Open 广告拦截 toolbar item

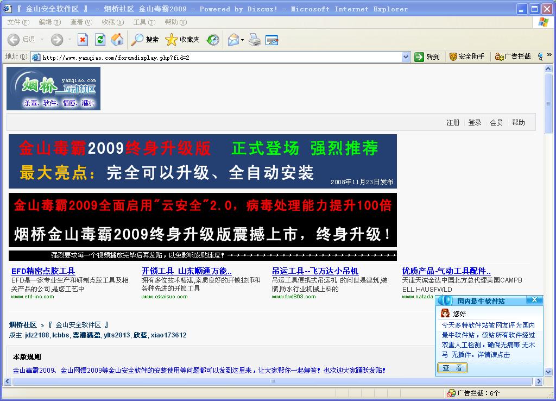tap(513, 57)
